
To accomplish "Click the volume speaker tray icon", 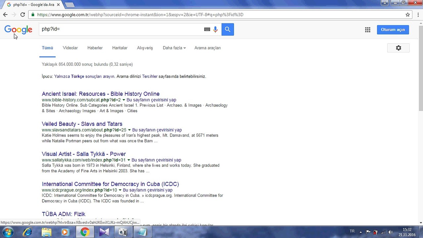I will (x=391, y=232).
